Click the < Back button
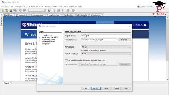The height and width of the screenshot is (95, 169). [86, 88]
